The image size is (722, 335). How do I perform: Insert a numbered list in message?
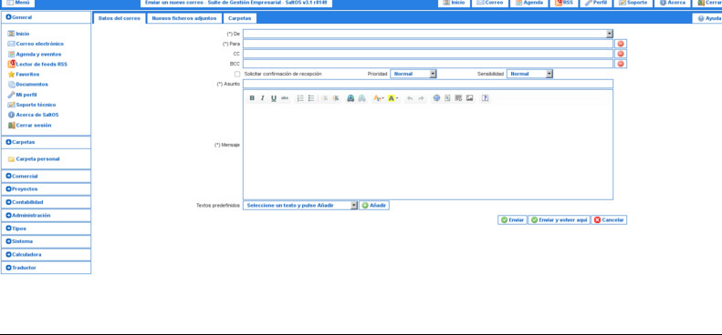tap(300, 98)
